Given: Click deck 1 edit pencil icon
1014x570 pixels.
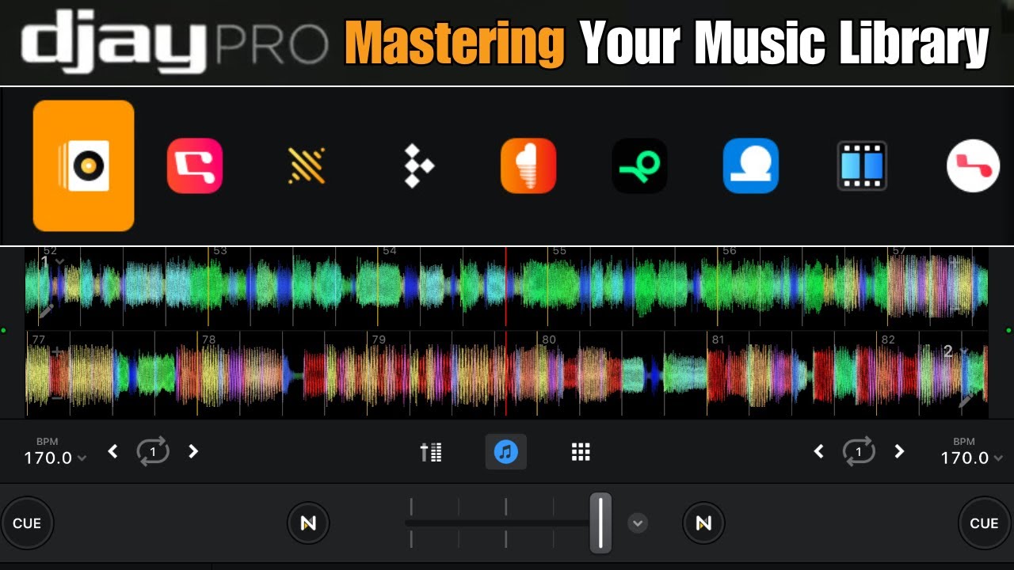Looking at the screenshot, I should click(45, 312).
